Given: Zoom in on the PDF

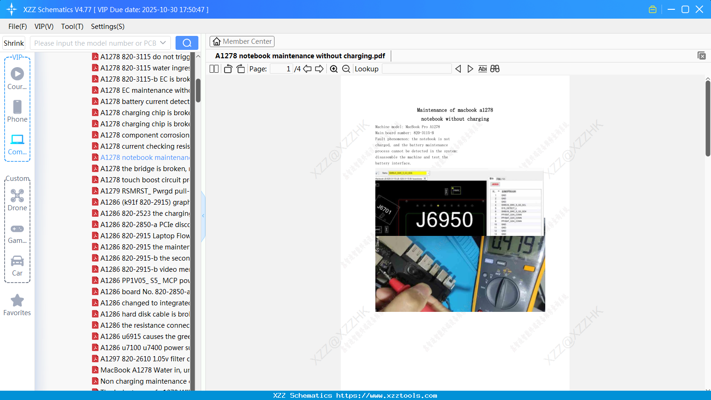Looking at the screenshot, I should (x=334, y=69).
